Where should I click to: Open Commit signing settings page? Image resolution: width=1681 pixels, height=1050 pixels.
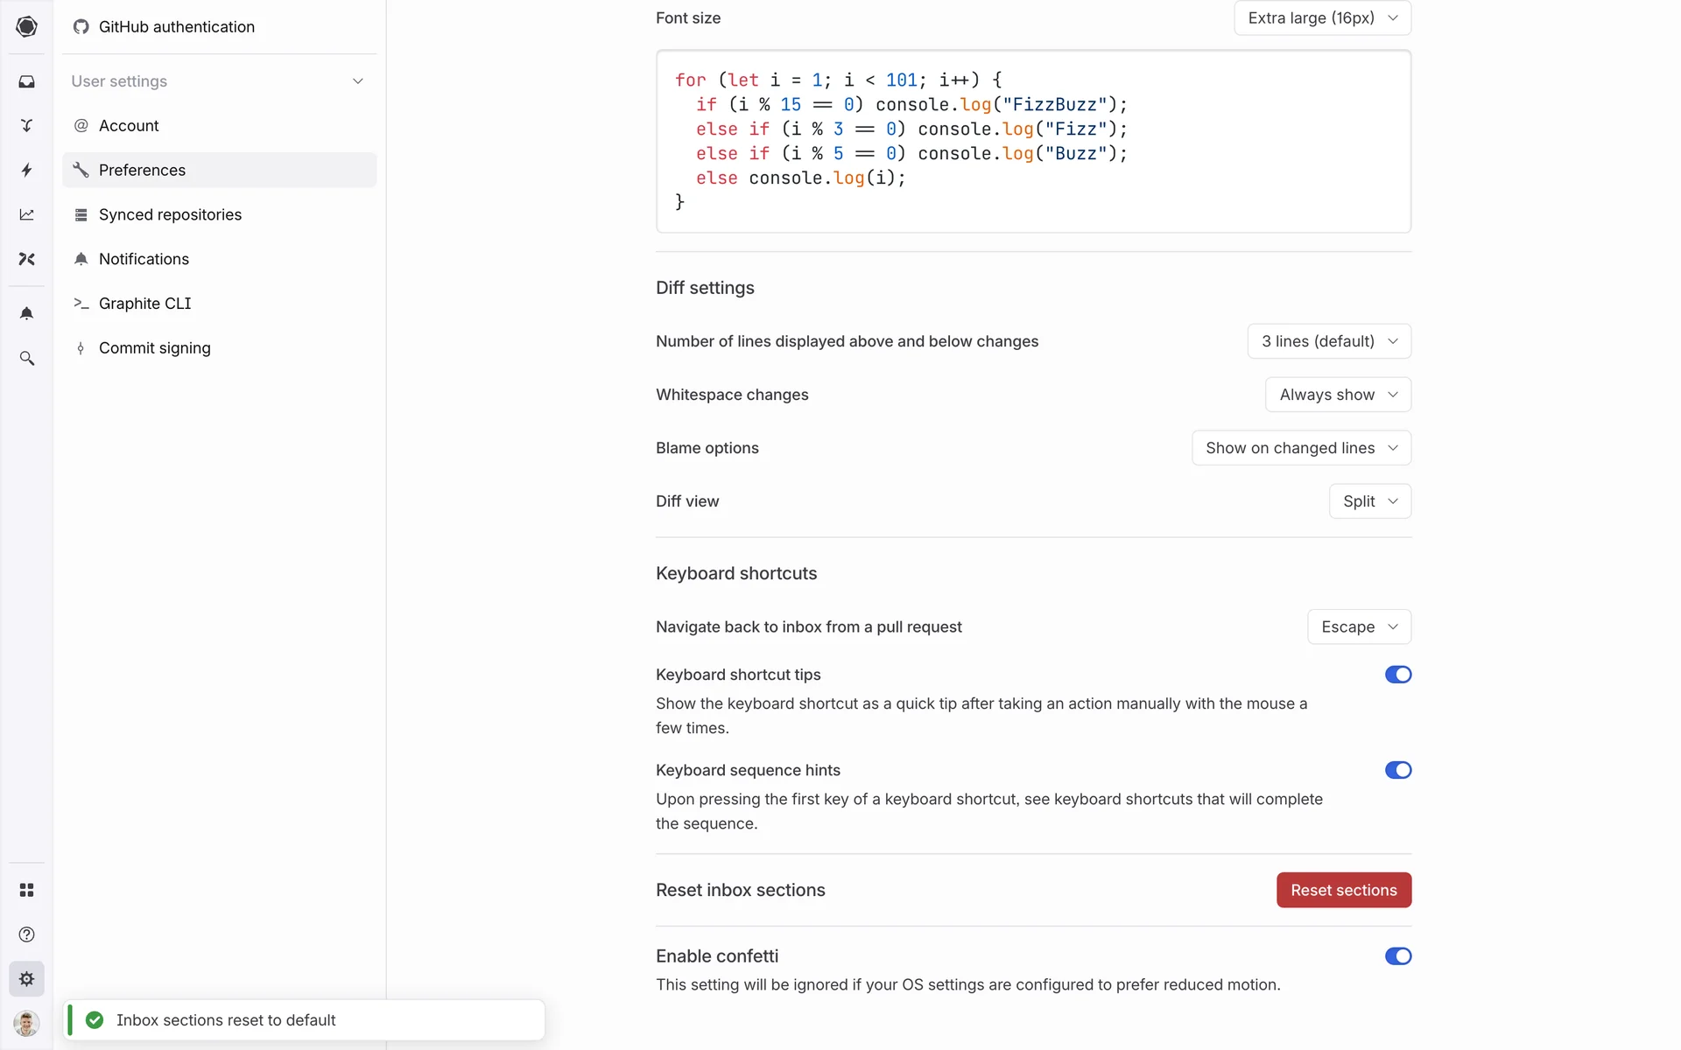[x=154, y=348]
